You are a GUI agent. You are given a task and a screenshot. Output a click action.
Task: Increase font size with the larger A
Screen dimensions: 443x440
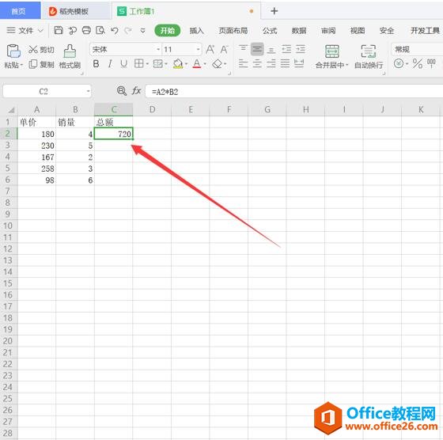[210, 49]
